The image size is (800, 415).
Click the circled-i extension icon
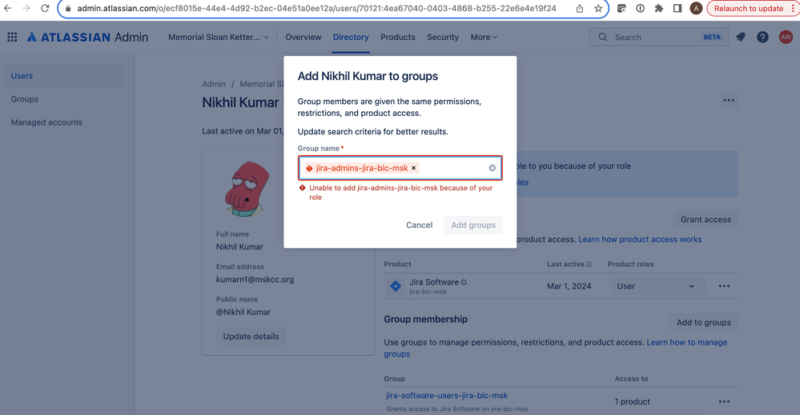pos(640,8)
